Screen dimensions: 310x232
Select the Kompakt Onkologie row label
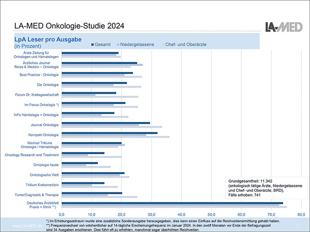(43, 135)
